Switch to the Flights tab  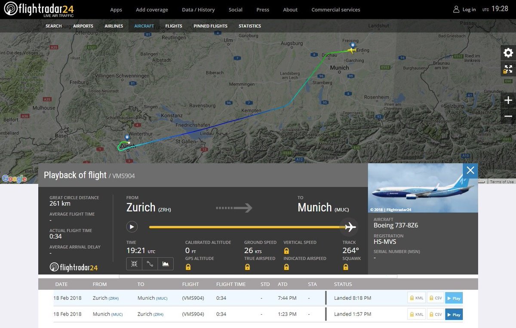tap(174, 26)
